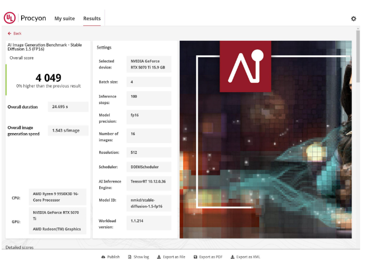Click the Publish button
Viewport: 366px width, 262px height.
(110, 257)
